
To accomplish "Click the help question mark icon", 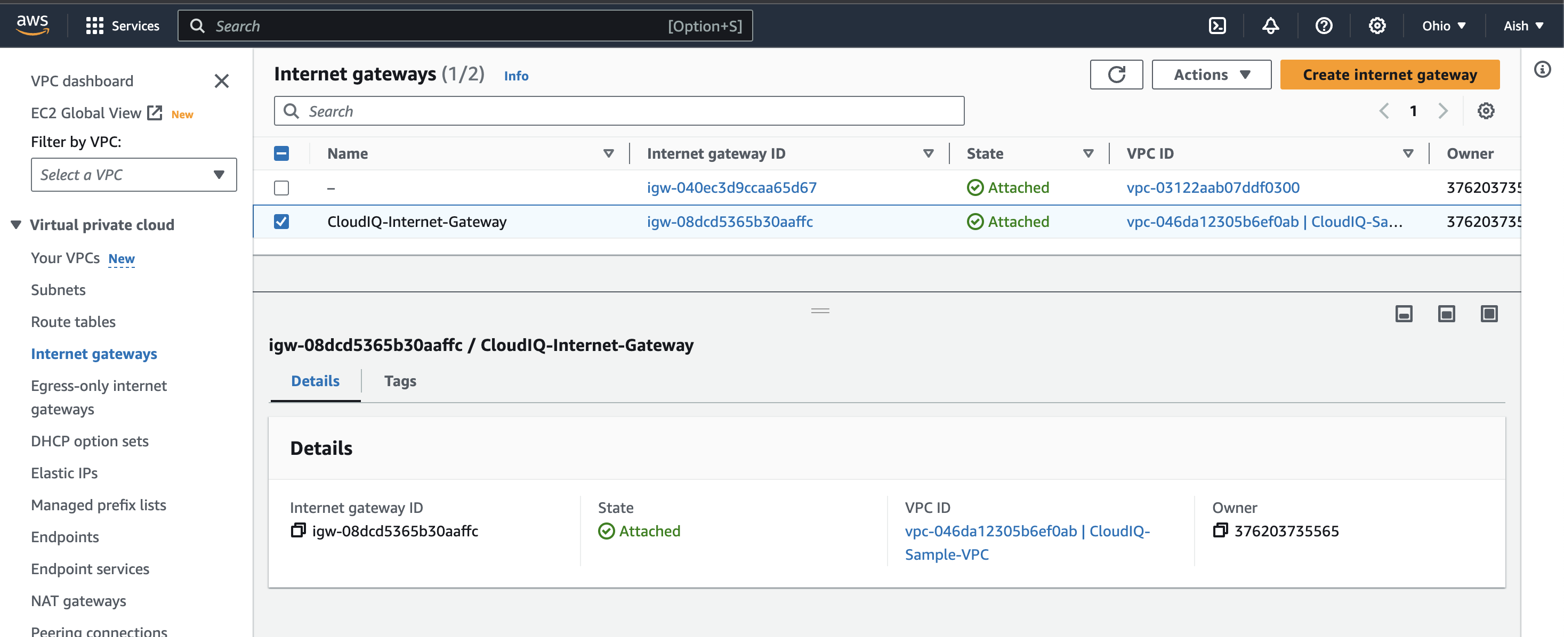I will pyautogui.click(x=1324, y=26).
